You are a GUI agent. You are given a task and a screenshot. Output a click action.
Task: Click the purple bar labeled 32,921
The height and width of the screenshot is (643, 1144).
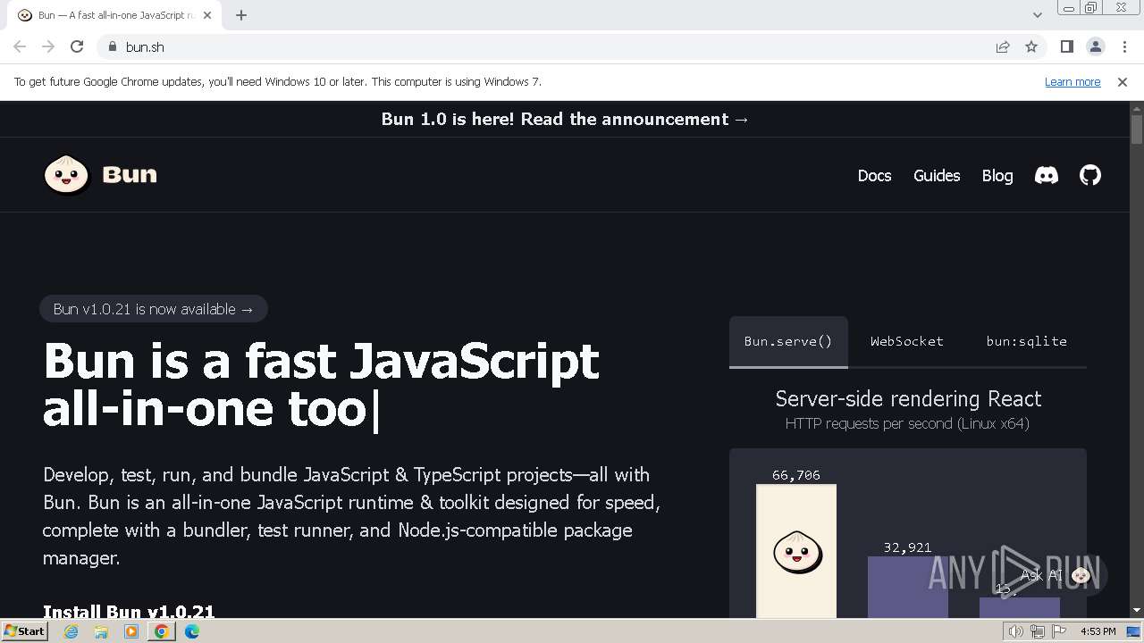click(x=907, y=587)
